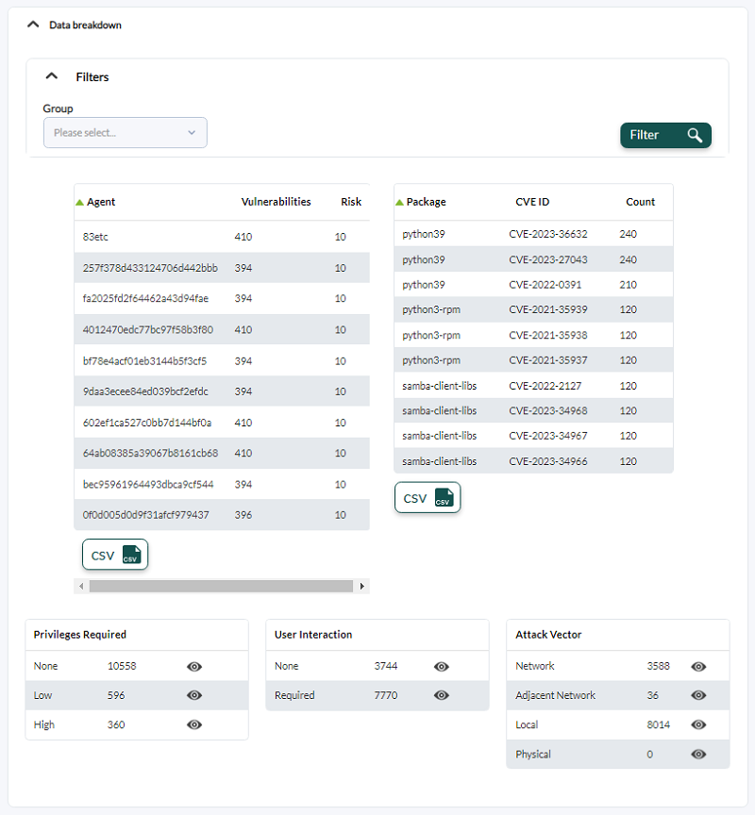
Task: Select agent bec95961964493dbca9cf544
Action: coord(222,485)
